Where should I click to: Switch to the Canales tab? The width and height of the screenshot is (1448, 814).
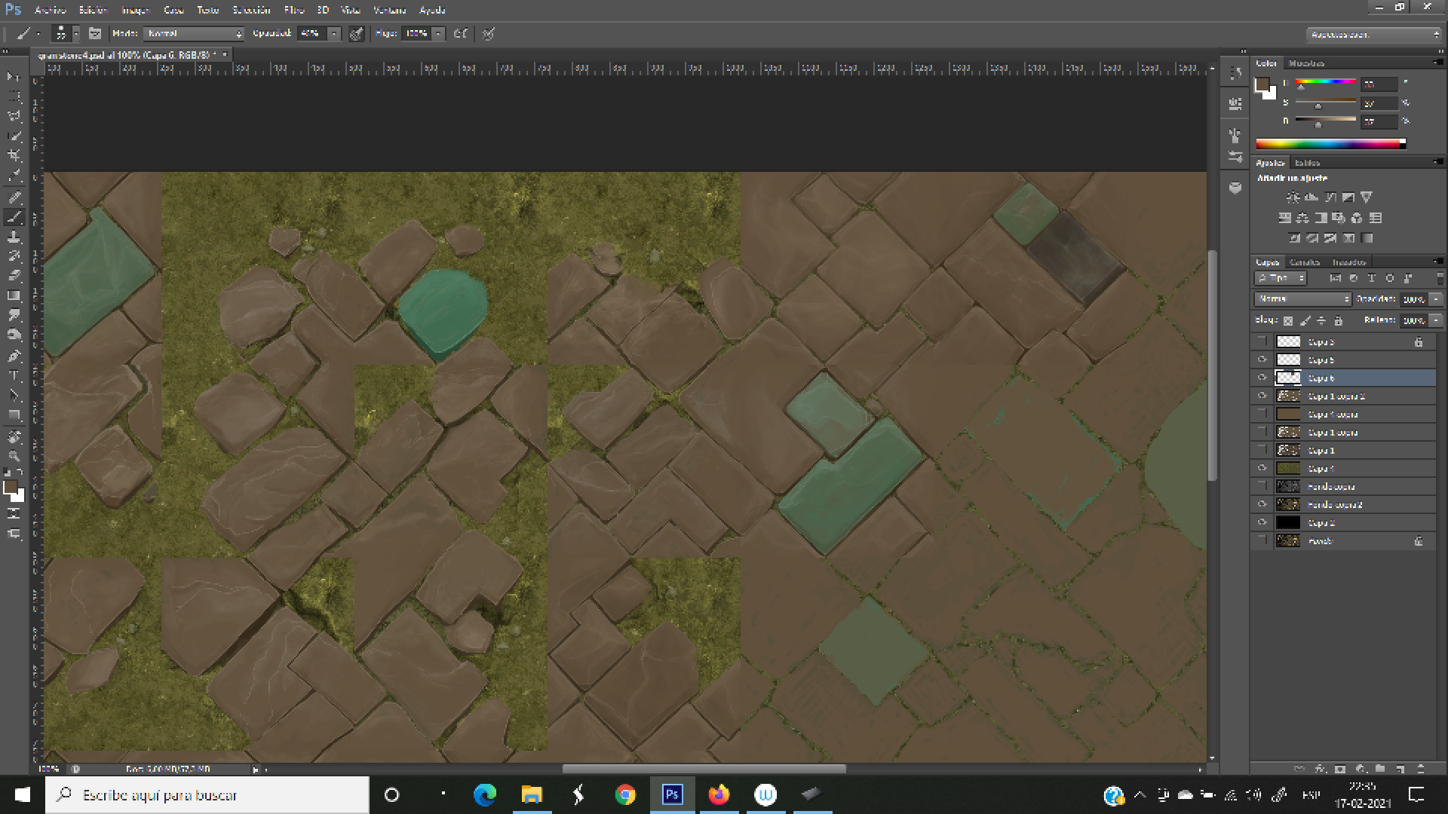coord(1305,262)
